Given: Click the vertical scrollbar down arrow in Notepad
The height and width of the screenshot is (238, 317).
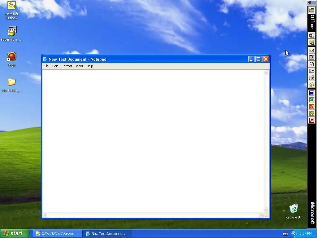Looking at the screenshot, I should coord(266,210).
